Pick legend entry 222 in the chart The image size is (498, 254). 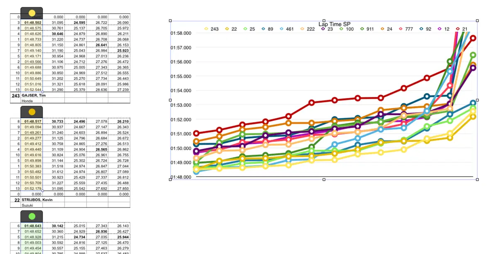(308, 29)
